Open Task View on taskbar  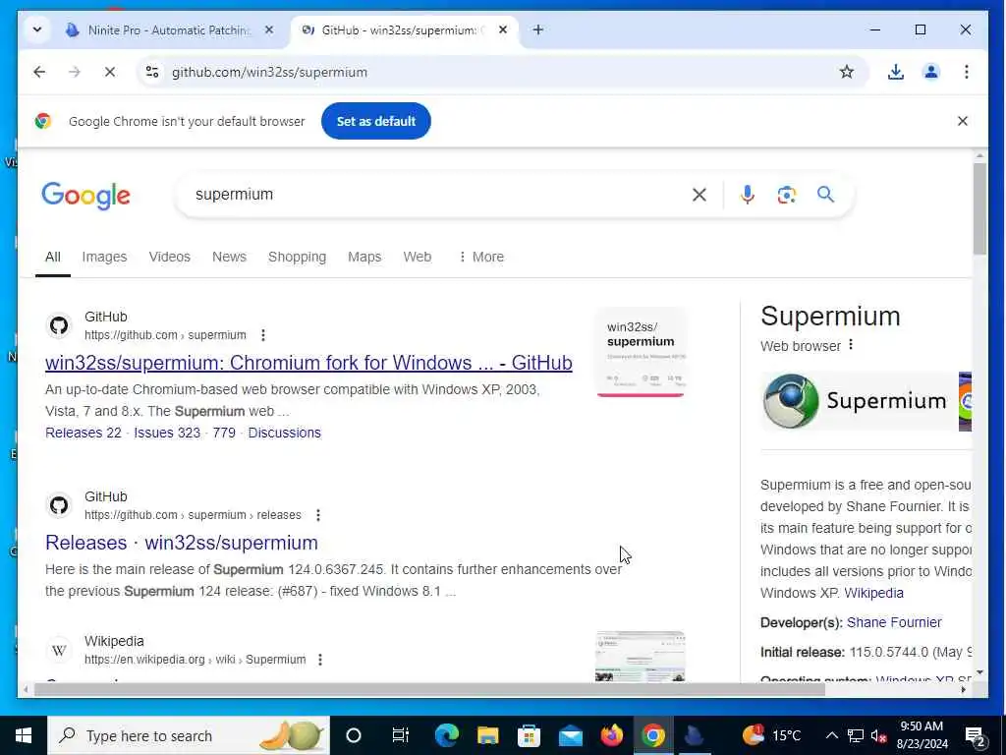click(401, 735)
